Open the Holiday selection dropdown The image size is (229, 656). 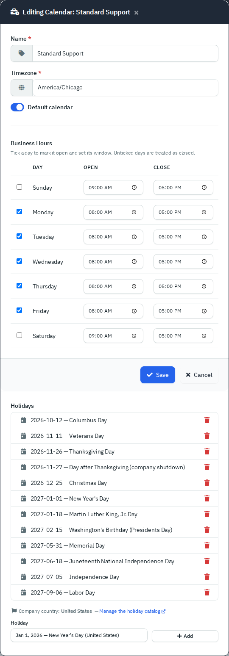(79, 635)
